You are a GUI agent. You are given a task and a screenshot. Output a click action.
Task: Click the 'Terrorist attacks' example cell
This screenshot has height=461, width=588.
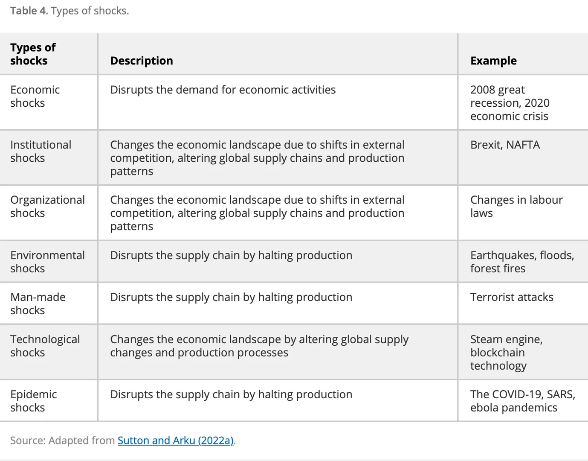click(x=512, y=298)
